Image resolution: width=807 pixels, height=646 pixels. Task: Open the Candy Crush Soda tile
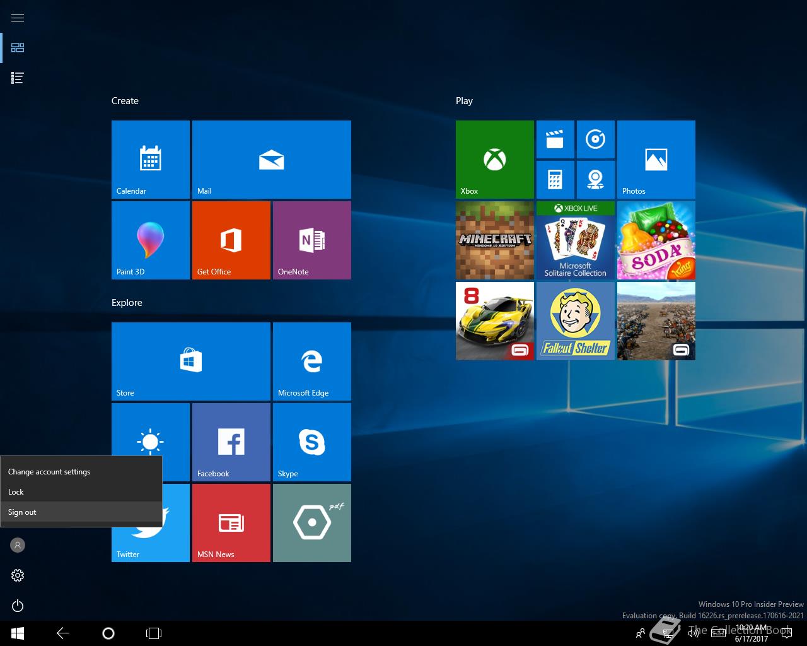pyautogui.click(x=656, y=240)
